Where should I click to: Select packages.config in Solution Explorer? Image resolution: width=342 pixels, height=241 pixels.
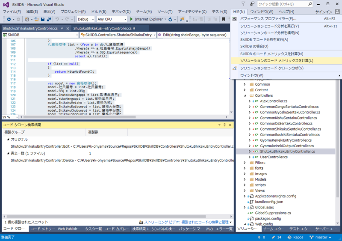(x=268, y=218)
